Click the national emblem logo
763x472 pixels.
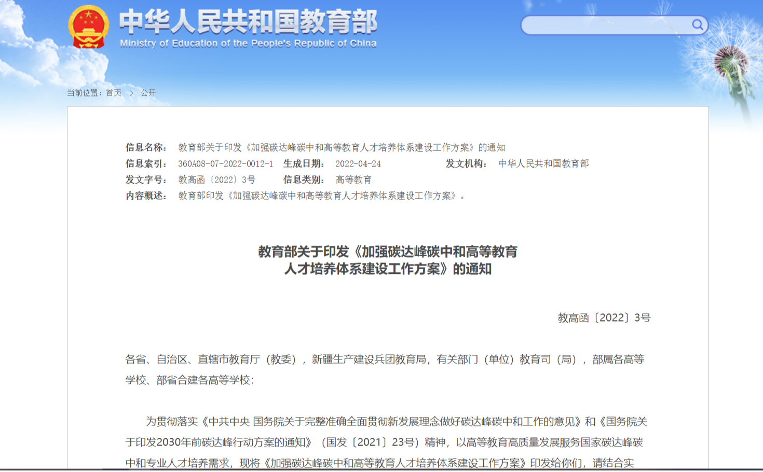pyautogui.click(x=89, y=27)
